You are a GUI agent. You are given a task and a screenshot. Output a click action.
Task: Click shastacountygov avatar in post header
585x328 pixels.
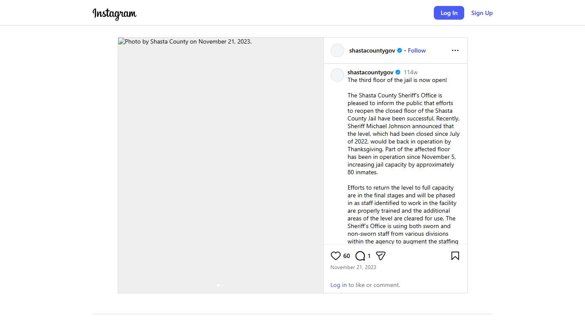coord(337,50)
